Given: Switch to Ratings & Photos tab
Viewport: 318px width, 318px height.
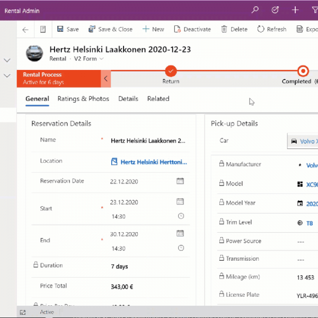Looking at the screenshot, I should coord(83,99).
